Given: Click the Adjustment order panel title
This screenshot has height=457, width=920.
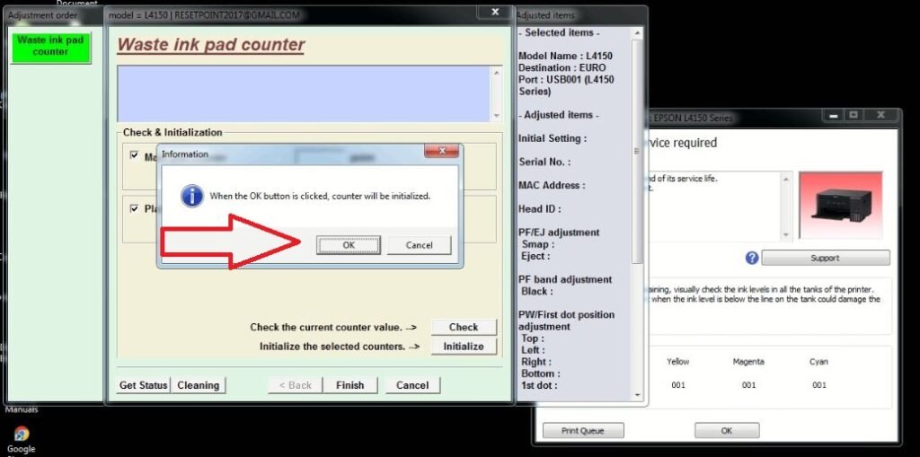Looking at the screenshot, I should click(42, 16).
